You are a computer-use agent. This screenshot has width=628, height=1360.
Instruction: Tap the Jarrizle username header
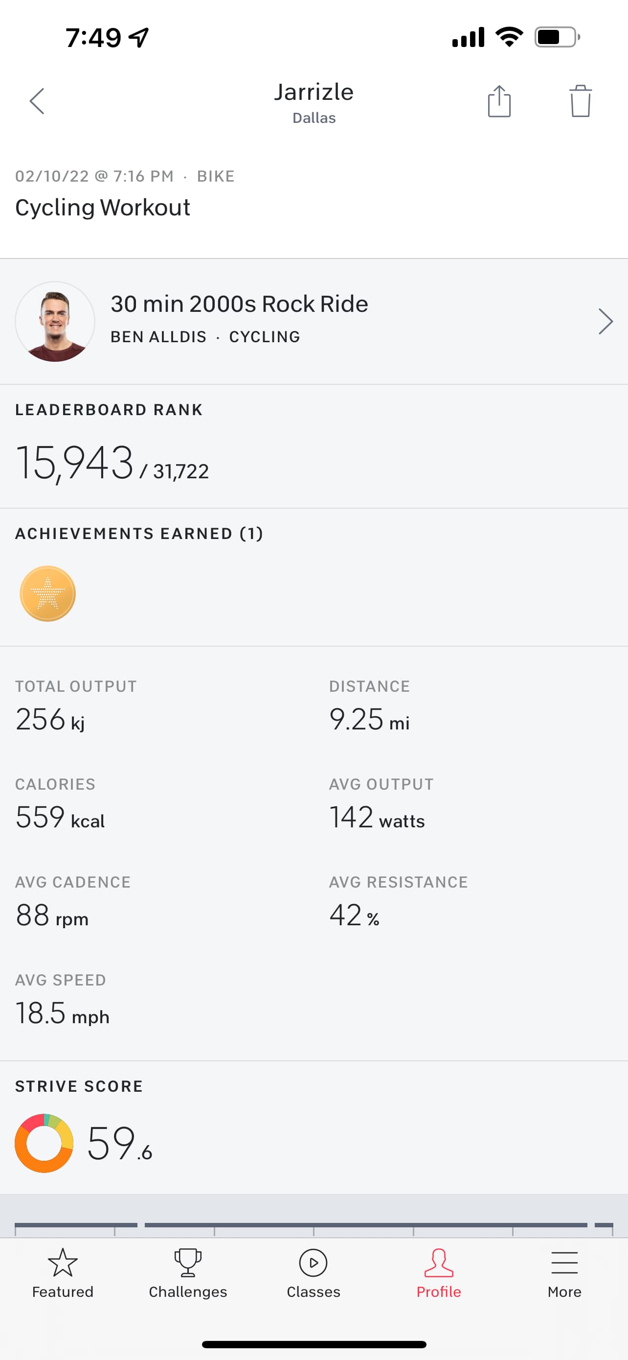coord(314,93)
